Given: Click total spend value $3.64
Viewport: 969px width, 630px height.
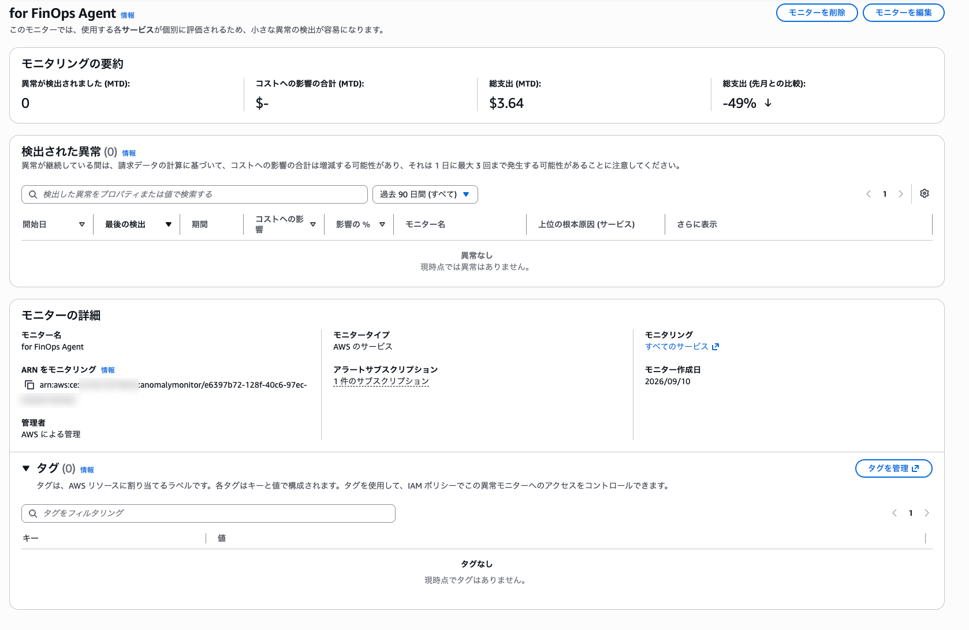Looking at the screenshot, I should pos(506,103).
